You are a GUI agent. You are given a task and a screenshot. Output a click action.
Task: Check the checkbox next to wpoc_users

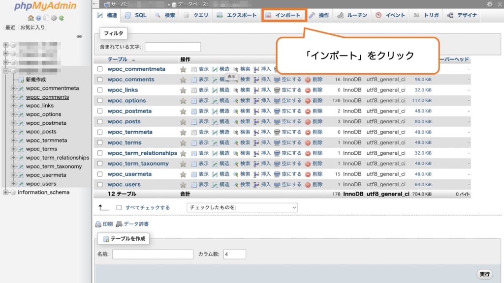click(99, 184)
